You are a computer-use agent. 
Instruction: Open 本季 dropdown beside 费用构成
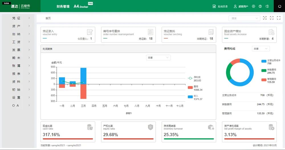coord(261,49)
